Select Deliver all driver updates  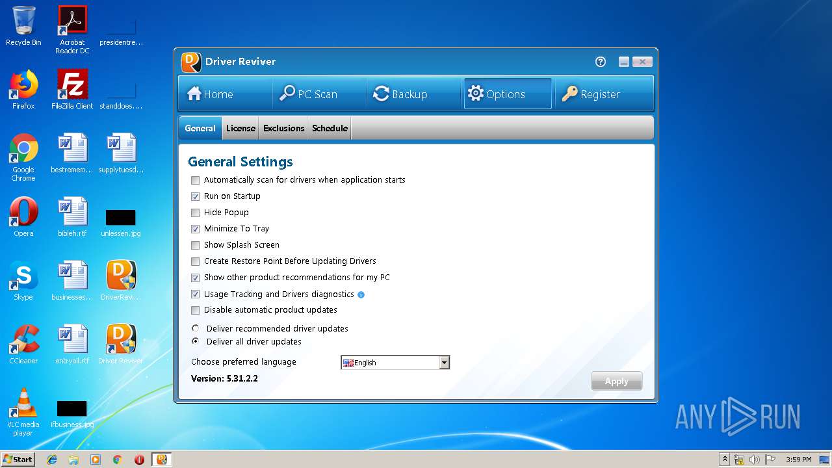point(195,341)
